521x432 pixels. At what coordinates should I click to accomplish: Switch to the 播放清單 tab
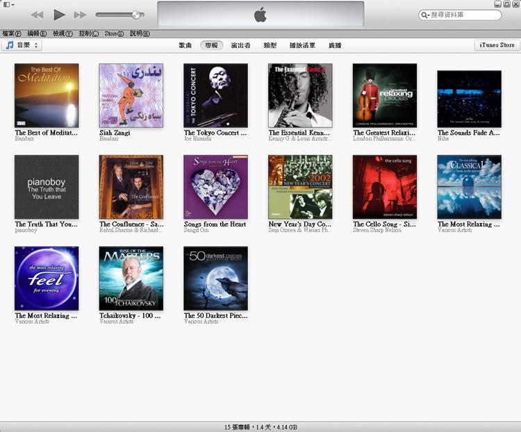point(302,45)
